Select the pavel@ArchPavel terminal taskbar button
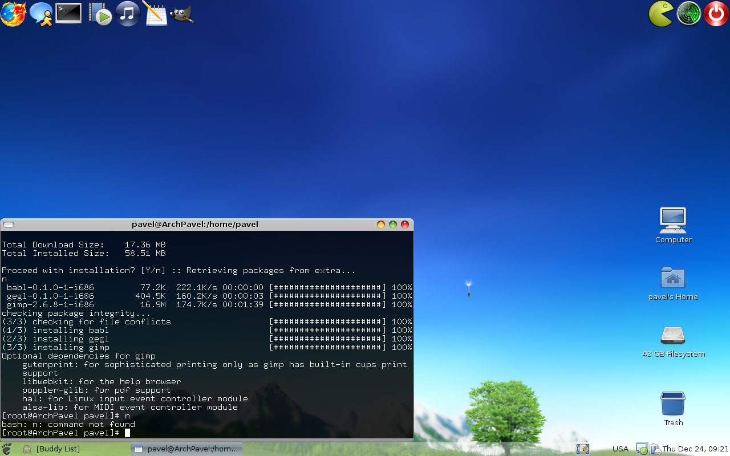The image size is (730, 456). point(186,449)
